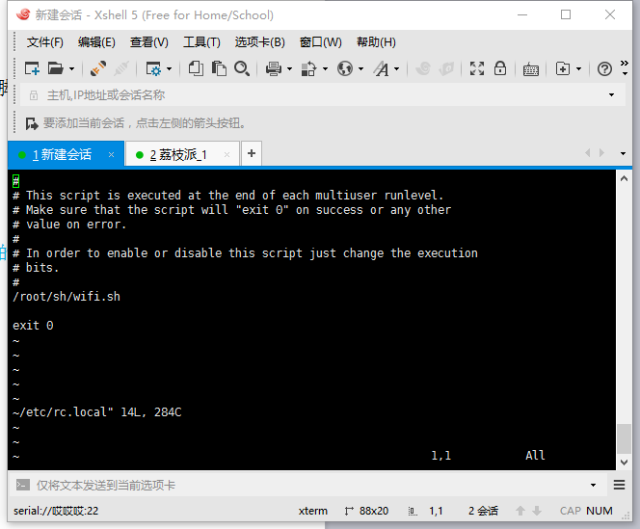Screen dimensions: 640x529
Task: Open the tab list dropdown arrow
Action: pyautogui.click(x=623, y=153)
